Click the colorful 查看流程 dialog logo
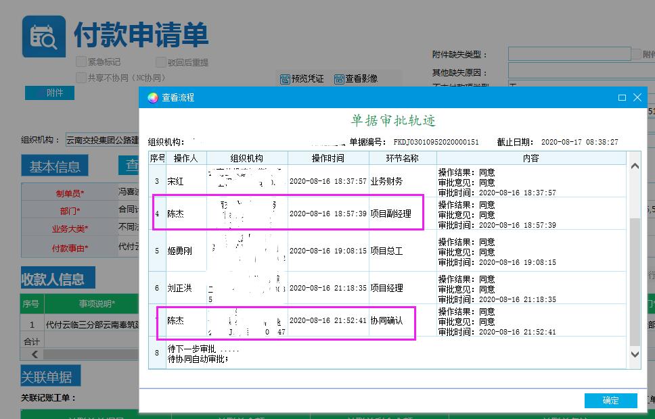Image resolution: width=655 pixels, height=419 pixels. pyautogui.click(x=153, y=97)
